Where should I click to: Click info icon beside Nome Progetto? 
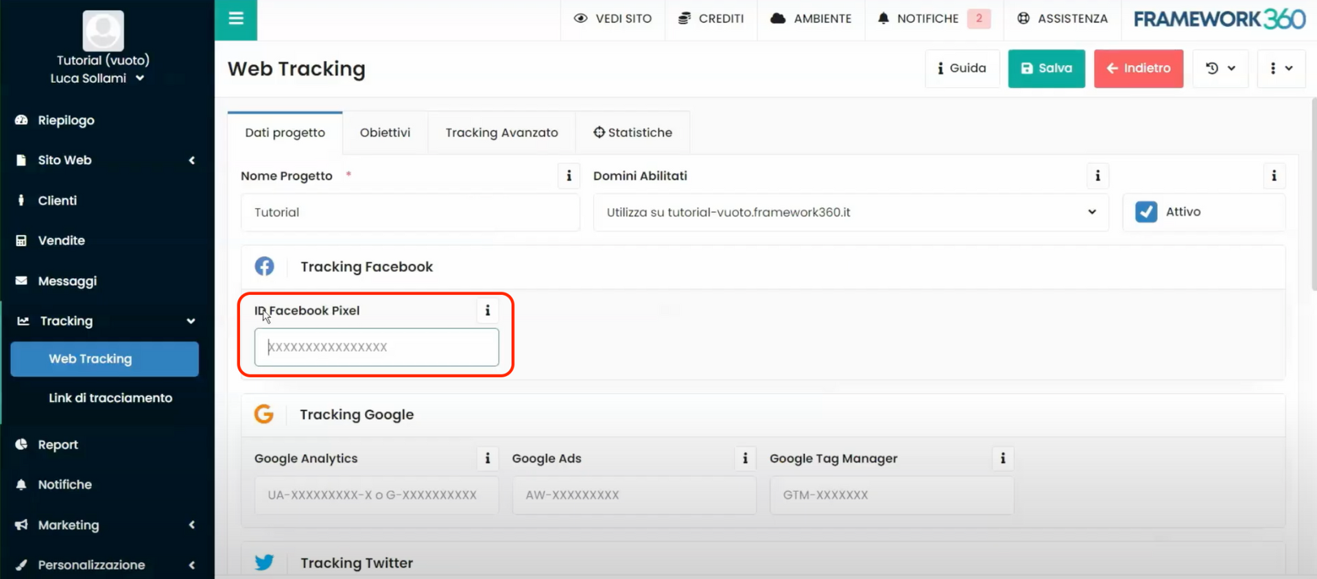click(569, 176)
